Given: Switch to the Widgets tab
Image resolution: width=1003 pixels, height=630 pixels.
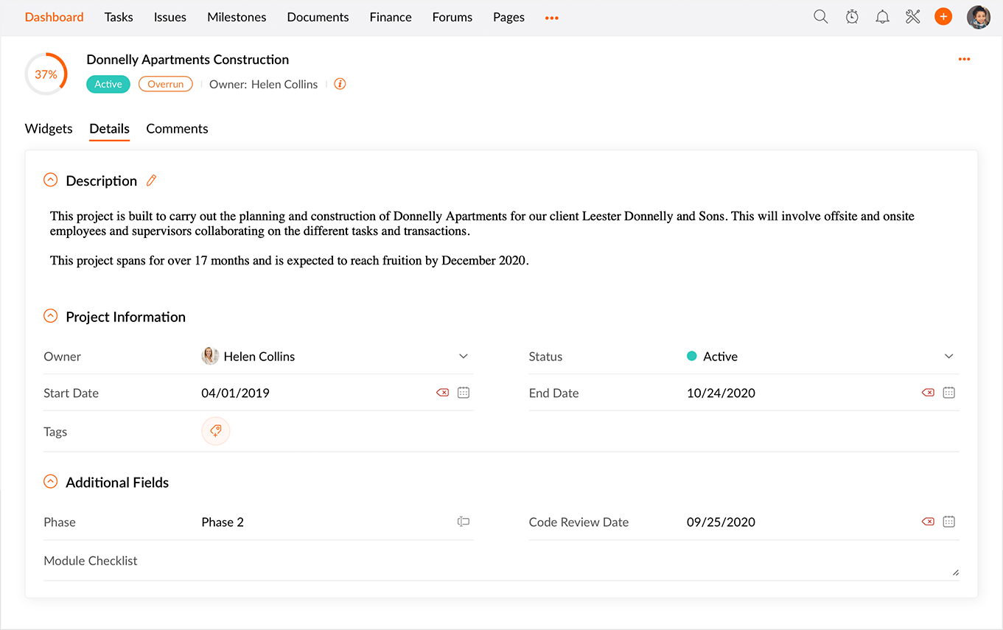Looking at the screenshot, I should point(49,129).
